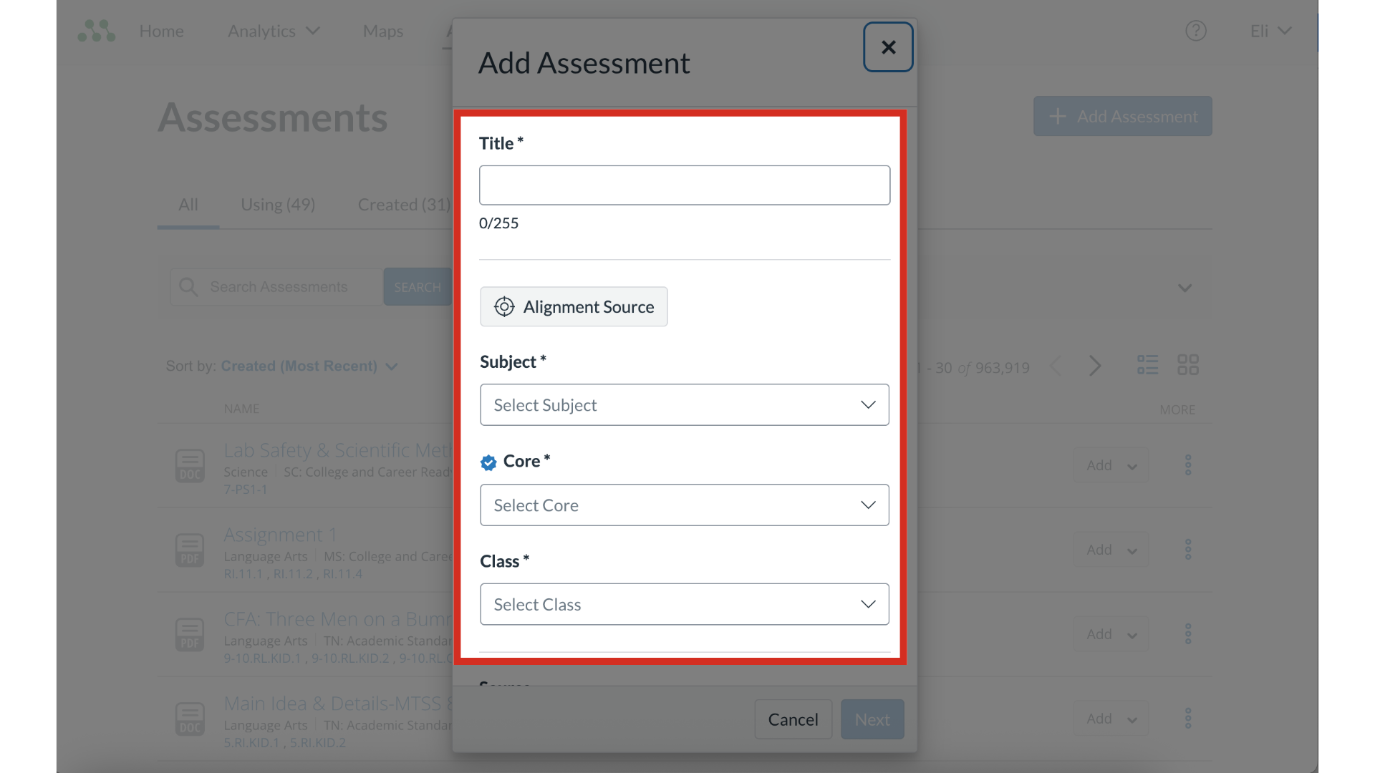
Task: Click into the Title text field
Action: (x=684, y=185)
